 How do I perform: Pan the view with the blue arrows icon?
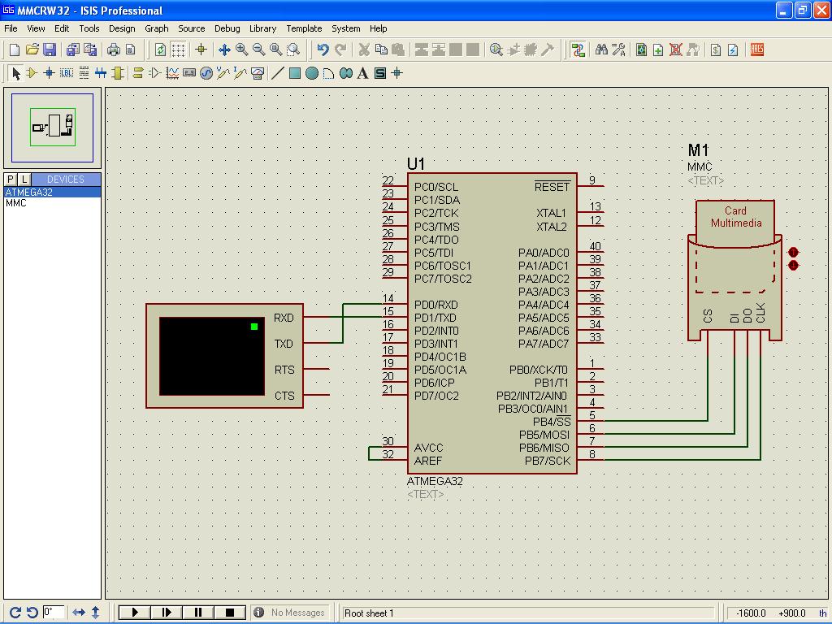(224, 50)
